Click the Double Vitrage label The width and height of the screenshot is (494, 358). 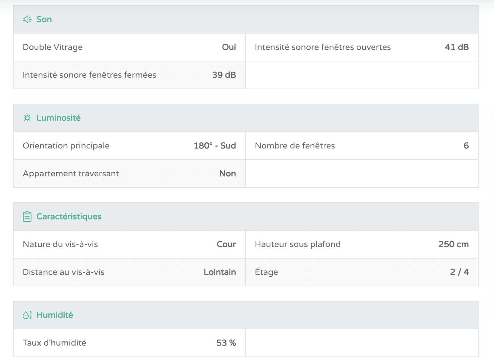[x=53, y=47]
